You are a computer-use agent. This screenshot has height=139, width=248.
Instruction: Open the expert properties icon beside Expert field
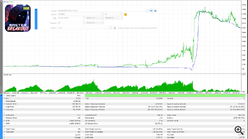[x=151, y=11]
